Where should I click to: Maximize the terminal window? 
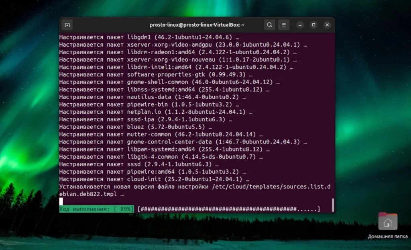313,25
